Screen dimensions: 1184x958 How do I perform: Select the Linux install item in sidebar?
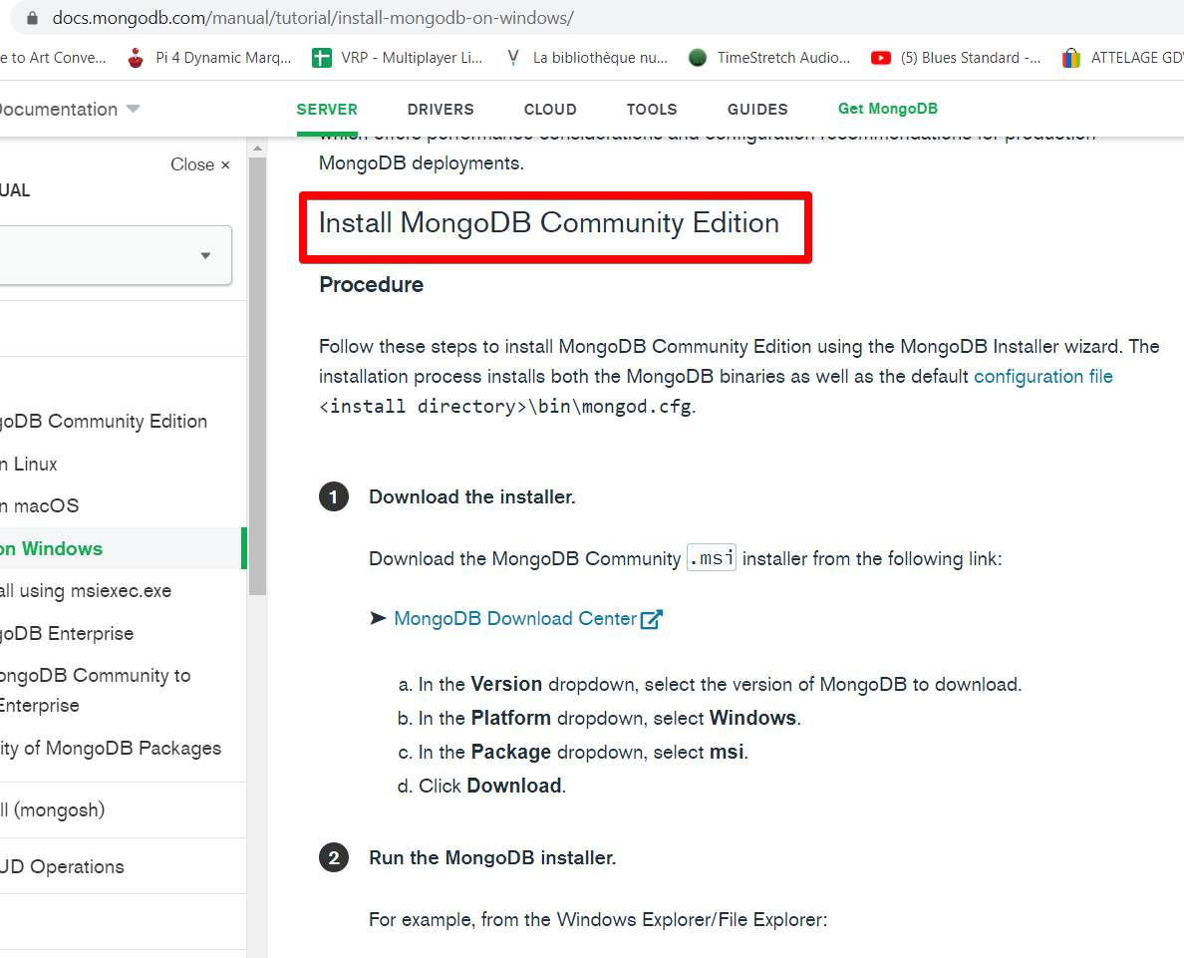29,464
